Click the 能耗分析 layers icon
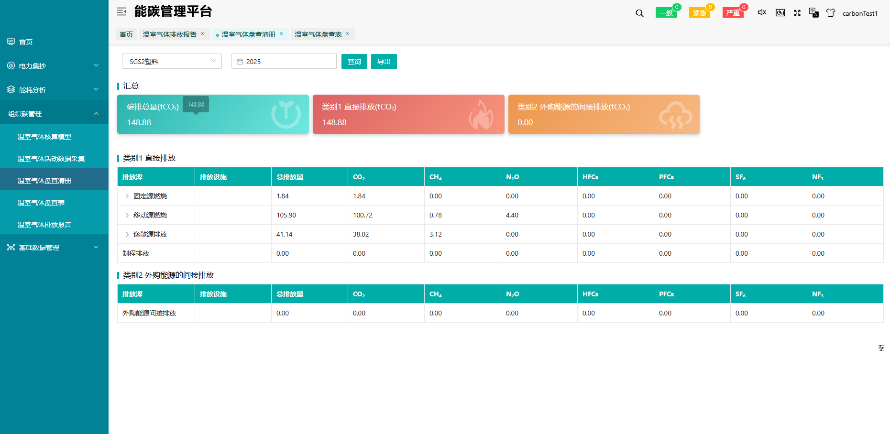Viewport: 890px width, 434px height. coord(11,89)
